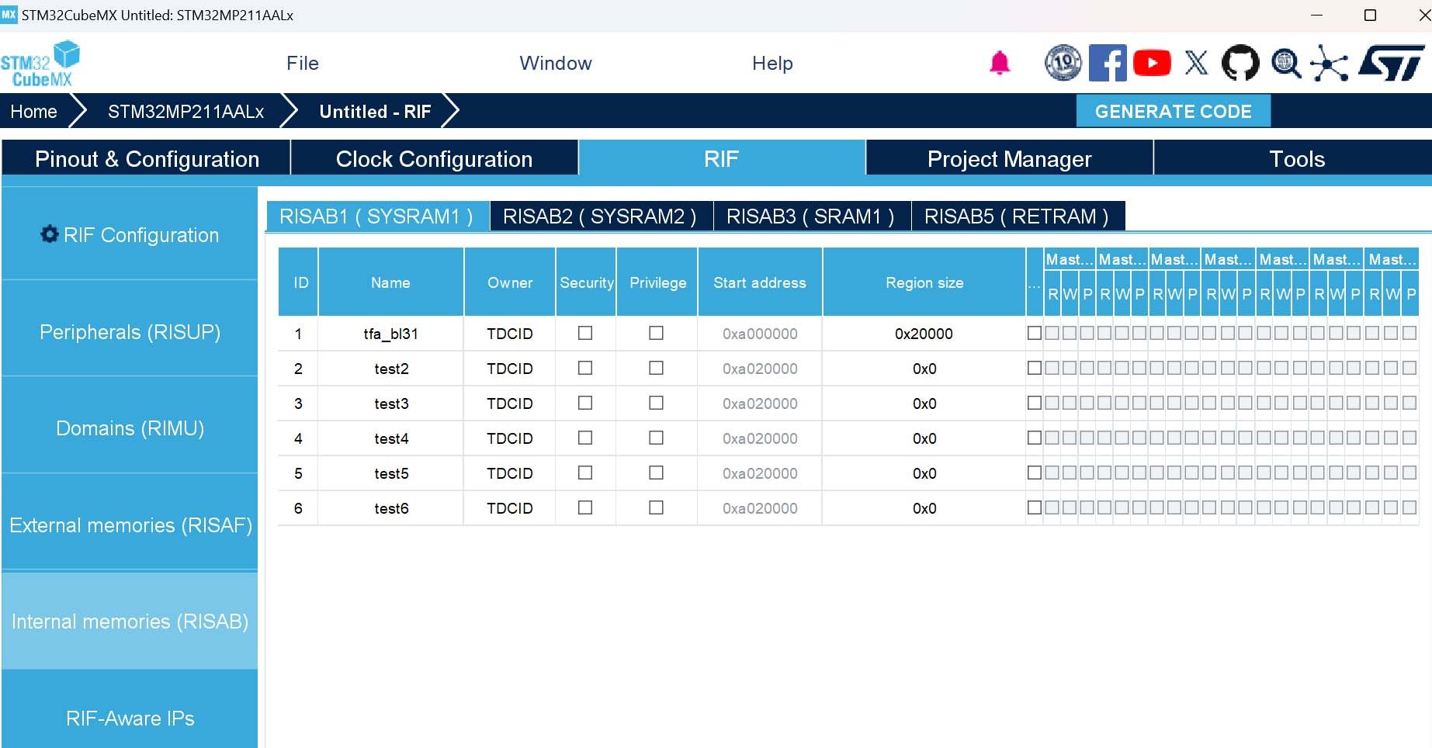The width and height of the screenshot is (1432, 748).
Task: Toggle Privilege checkbox for tfa_bl31
Action: pos(656,333)
